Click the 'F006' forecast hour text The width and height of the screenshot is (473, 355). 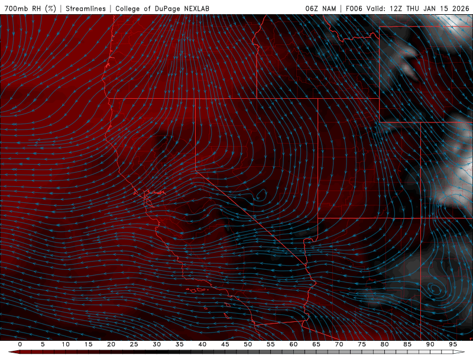tap(354, 8)
